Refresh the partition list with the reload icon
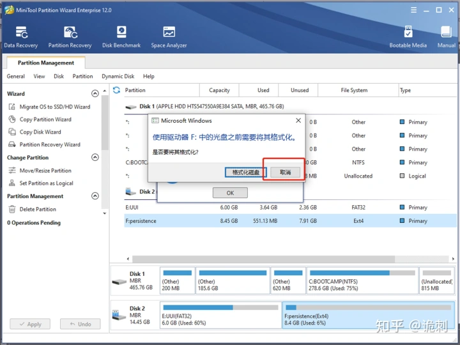 [x=116, y=90]
